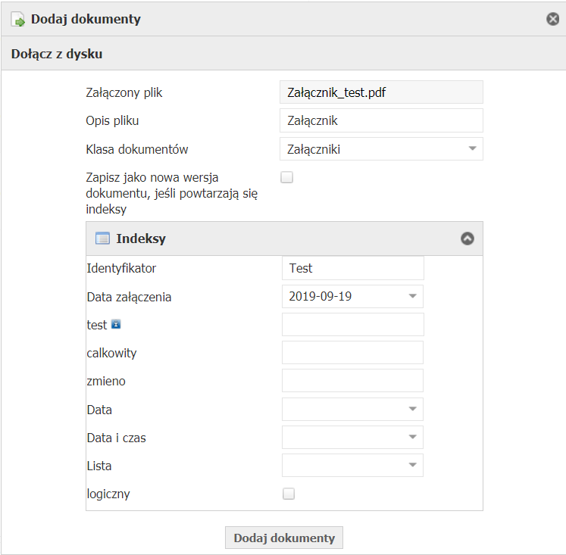
Task: Collapse the Indeksy panel with chevron
Action: [x=467, y=239]
